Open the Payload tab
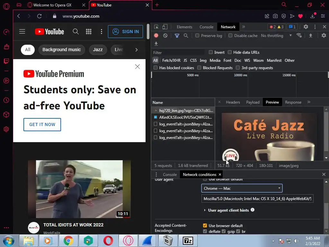The width and height of the screenshot is (329, 247). [x=253, y=102]
